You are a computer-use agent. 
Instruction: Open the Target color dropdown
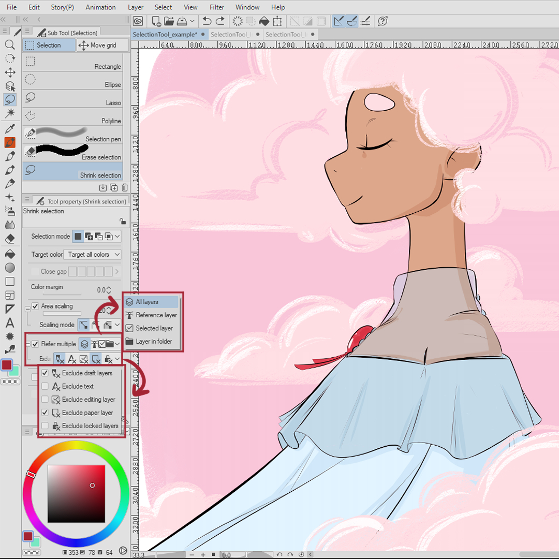point(92,254)
